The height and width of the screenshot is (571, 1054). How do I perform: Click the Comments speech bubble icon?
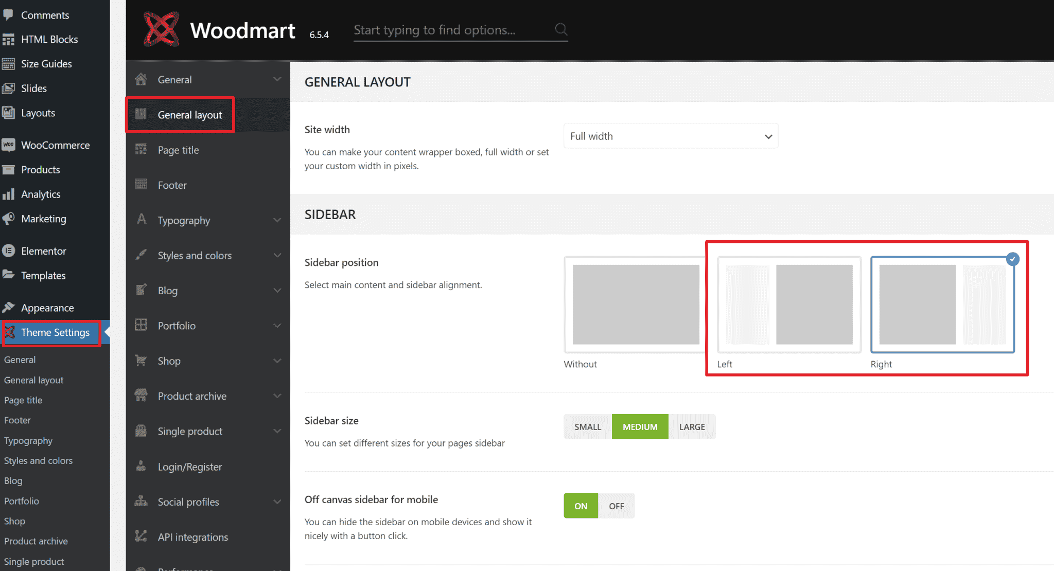(x=8, y=15)
